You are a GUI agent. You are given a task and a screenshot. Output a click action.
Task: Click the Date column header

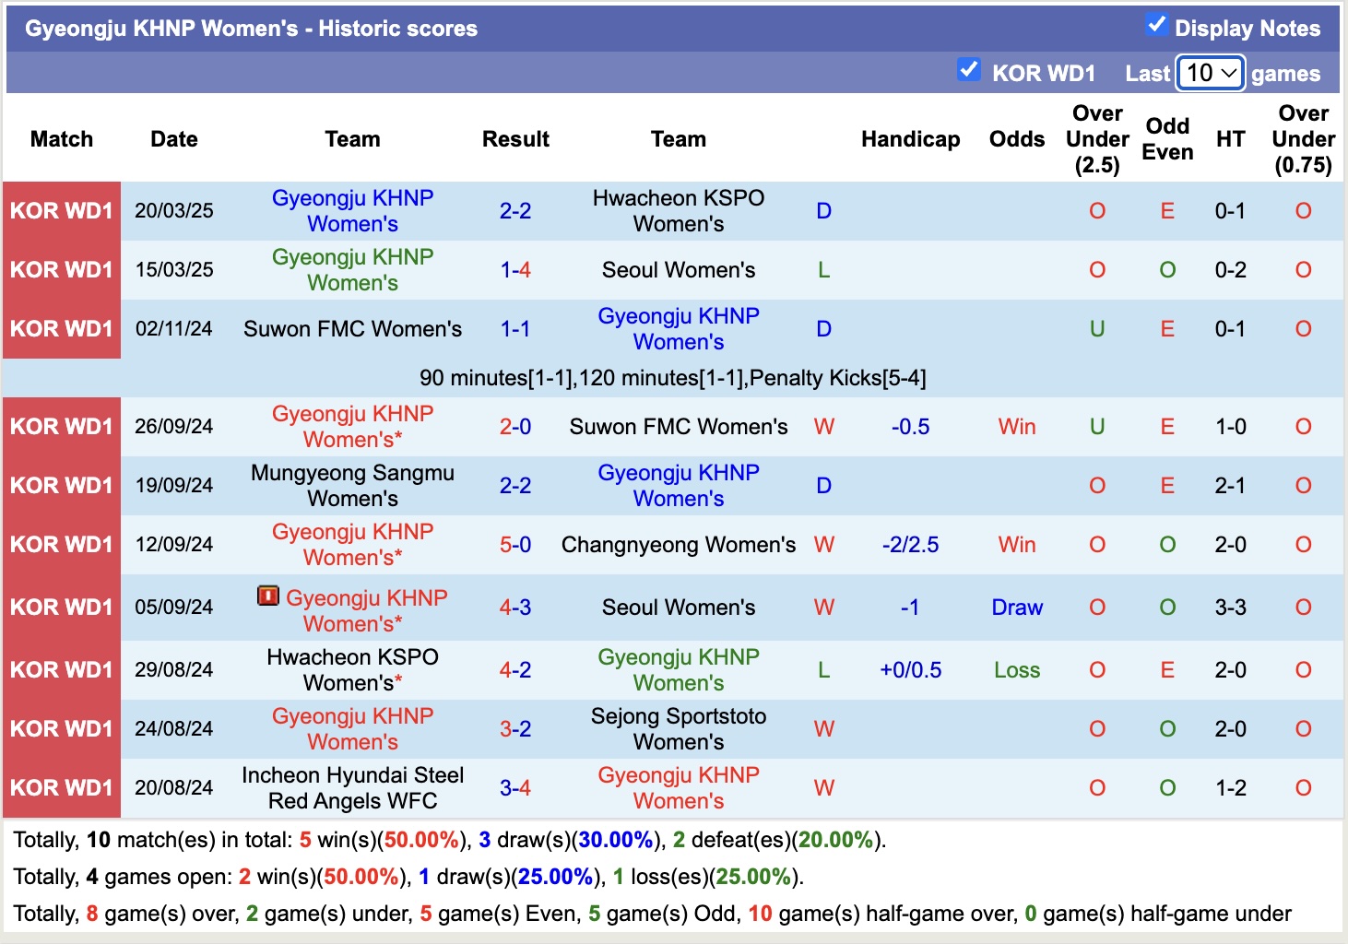point(173,139)
